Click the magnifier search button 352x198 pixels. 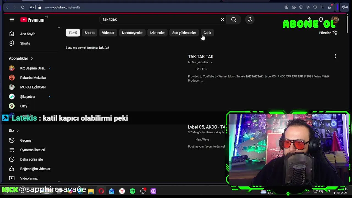[x=233, y=20]
